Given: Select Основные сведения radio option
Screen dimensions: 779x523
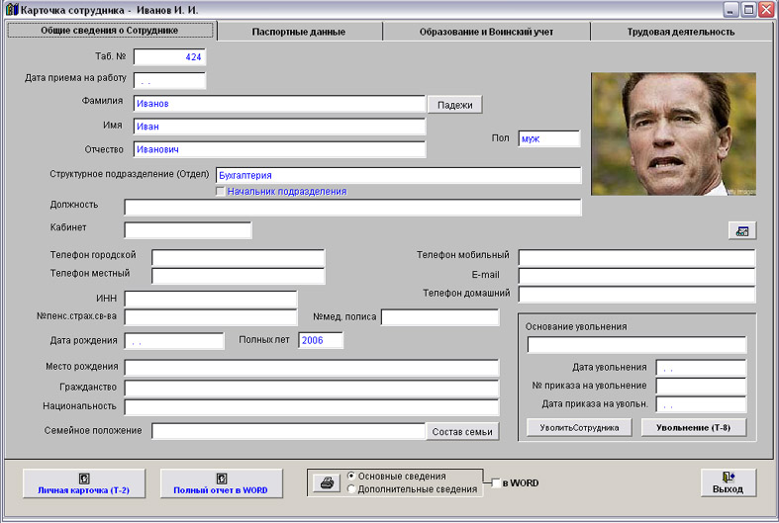Looking at the screenshot, I should click(x=351, y=477).
